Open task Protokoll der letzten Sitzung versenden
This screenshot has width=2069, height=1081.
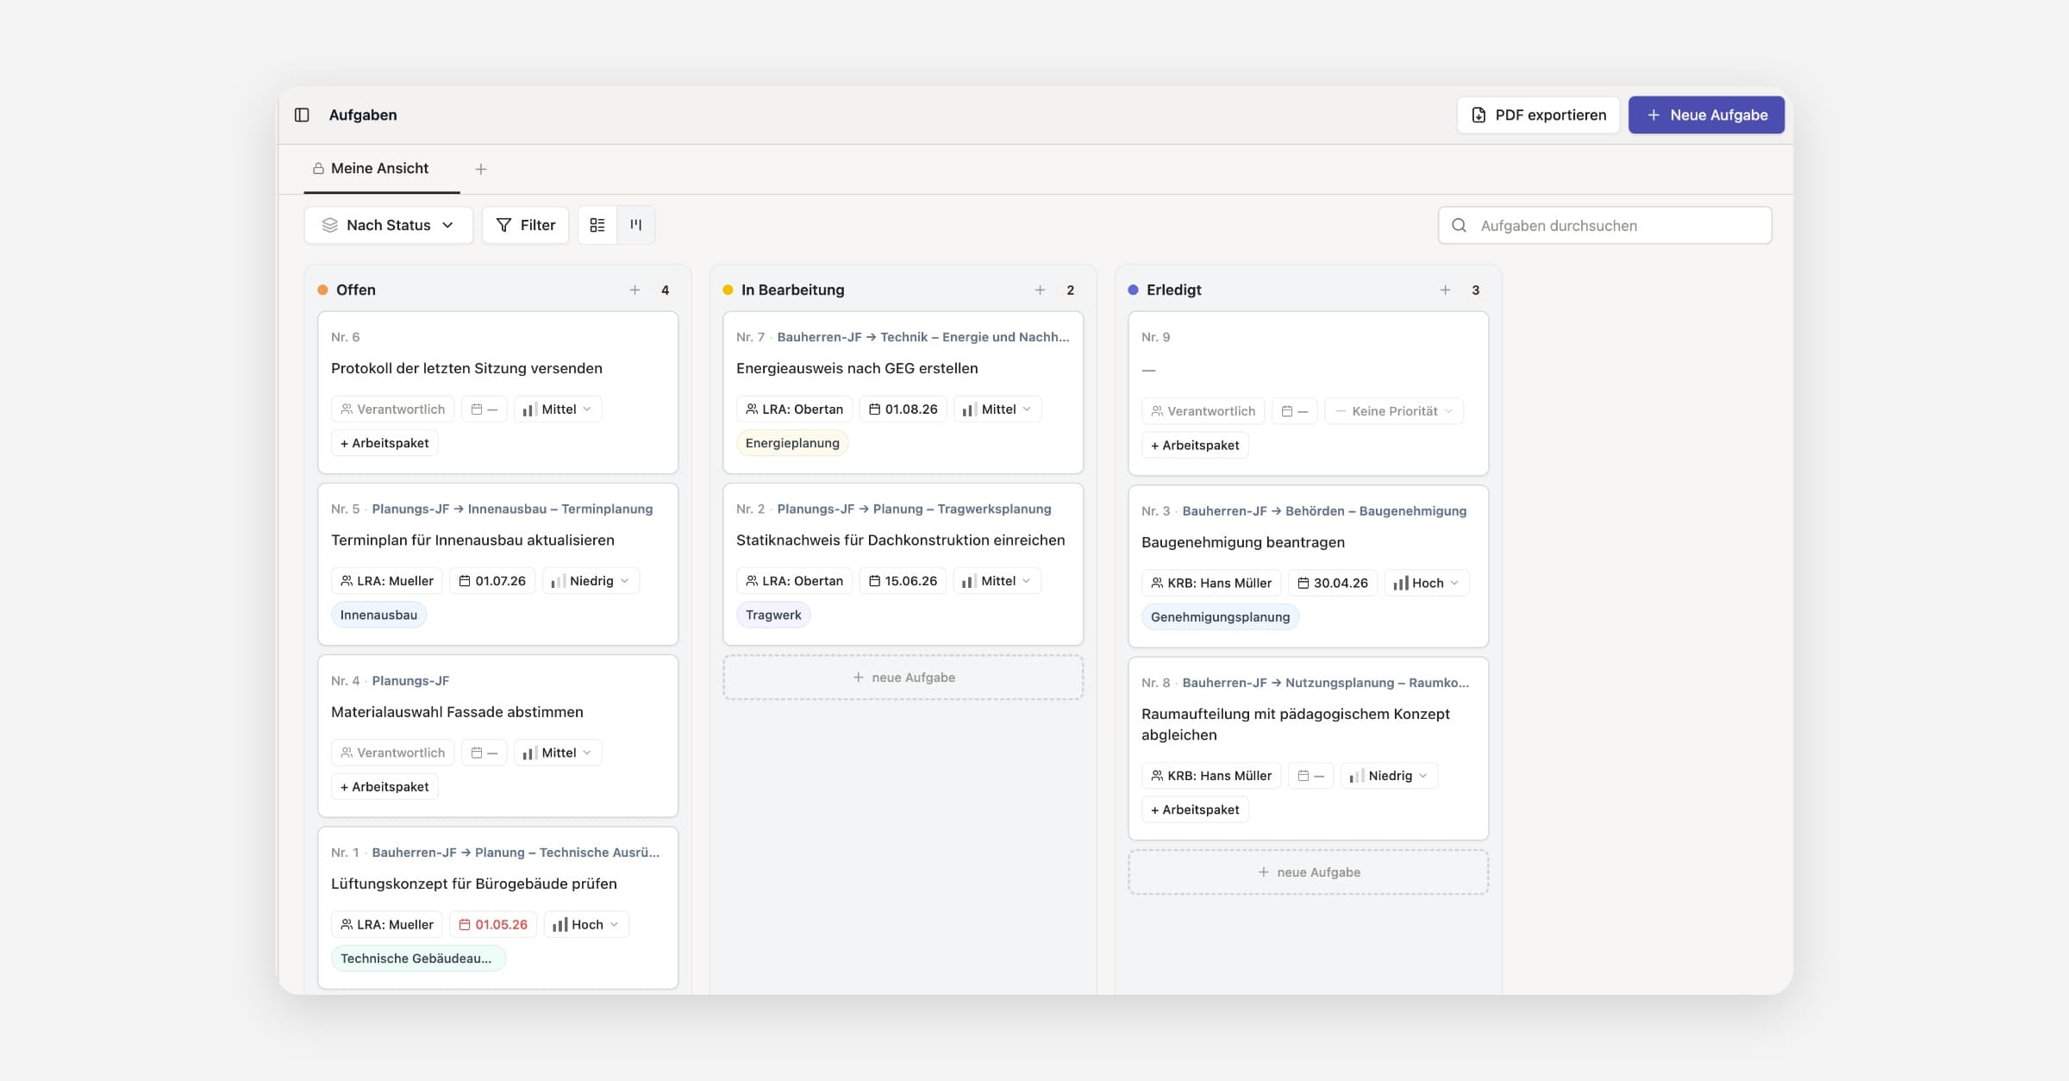466,368
